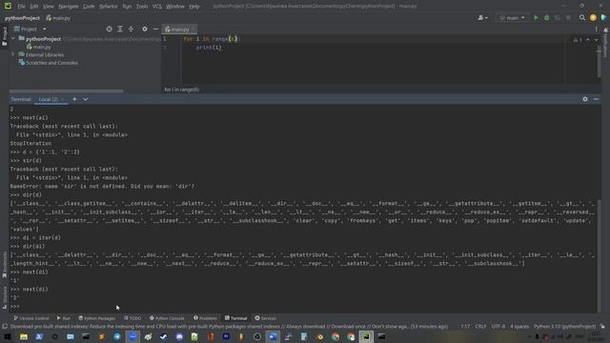This screenshot has height=343, width=610.
Task: Open Word from the taskbar
Action: [x=273, y=336]
